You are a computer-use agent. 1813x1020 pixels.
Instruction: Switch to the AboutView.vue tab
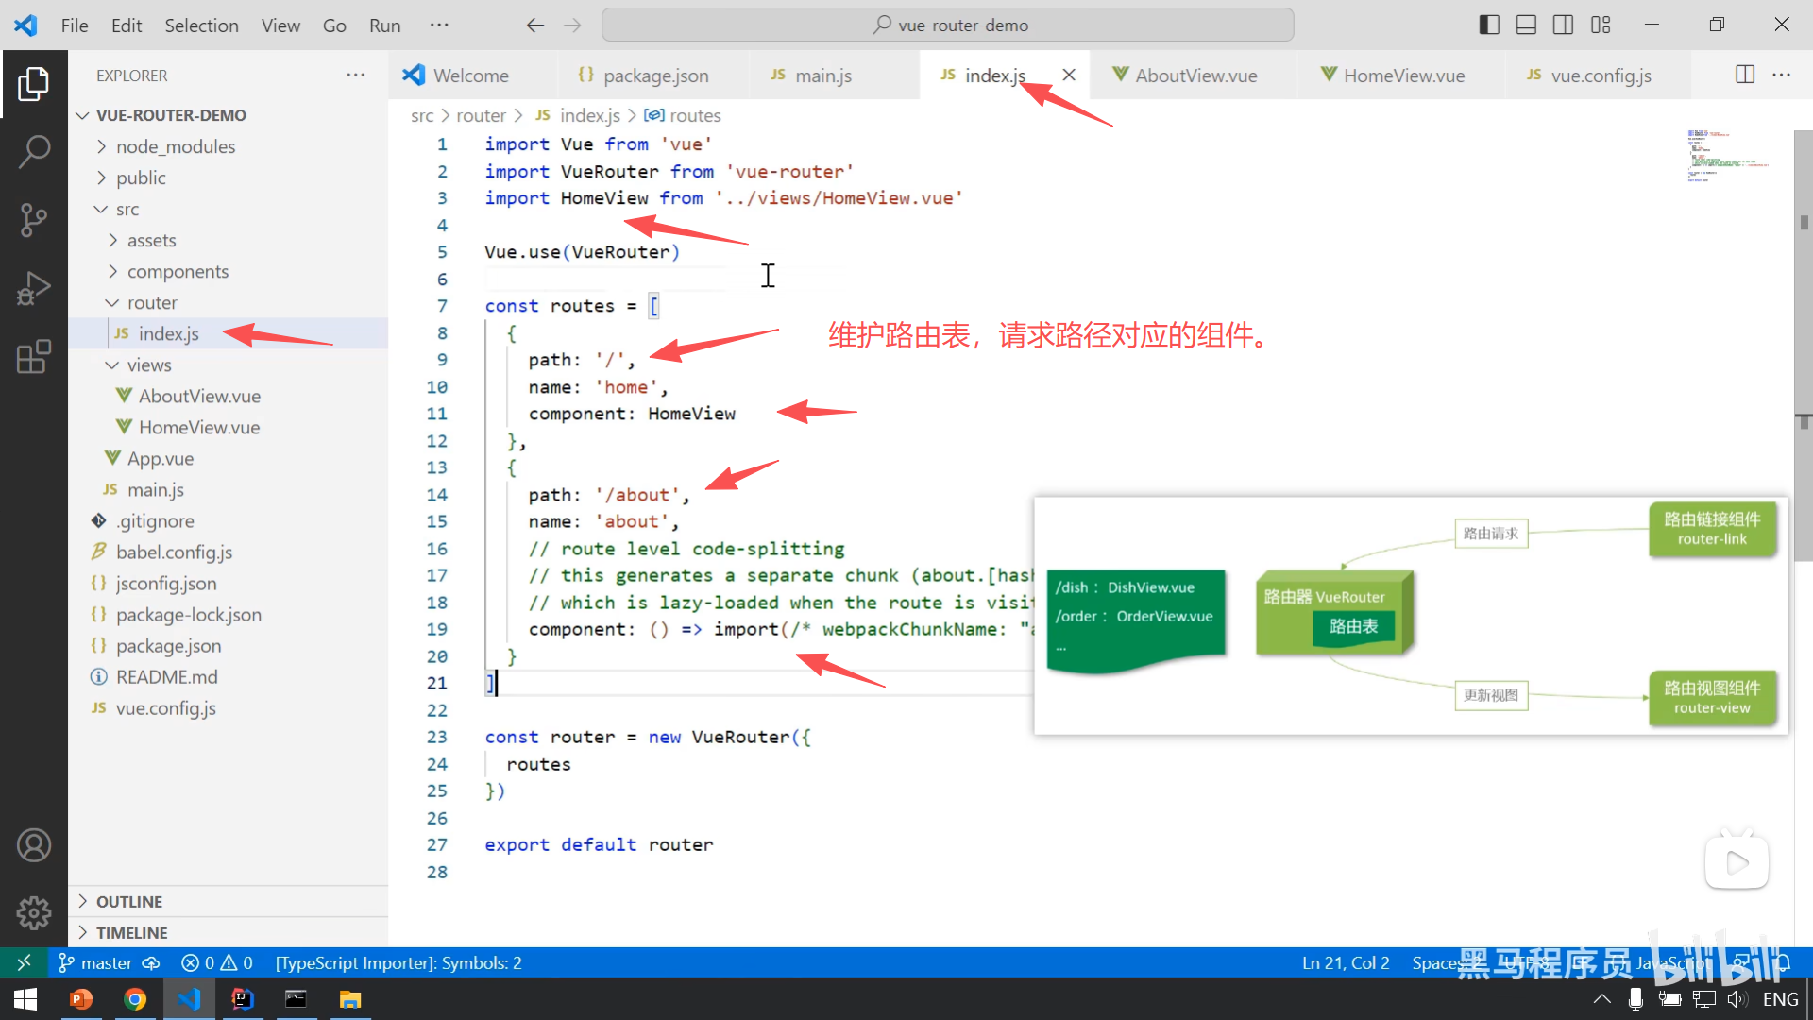1195,76
